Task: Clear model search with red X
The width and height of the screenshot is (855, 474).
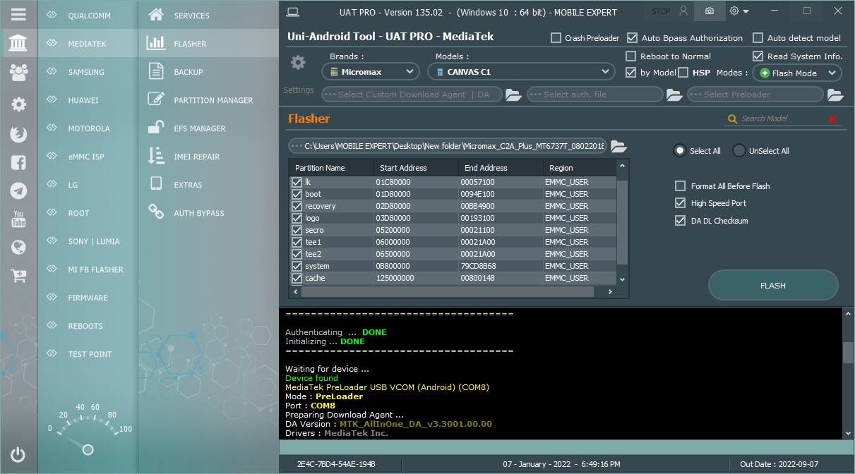Action: [832, 119]
